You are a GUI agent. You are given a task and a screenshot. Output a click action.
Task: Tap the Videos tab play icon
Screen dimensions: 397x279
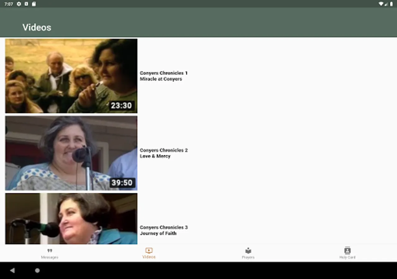click(149, 250)
